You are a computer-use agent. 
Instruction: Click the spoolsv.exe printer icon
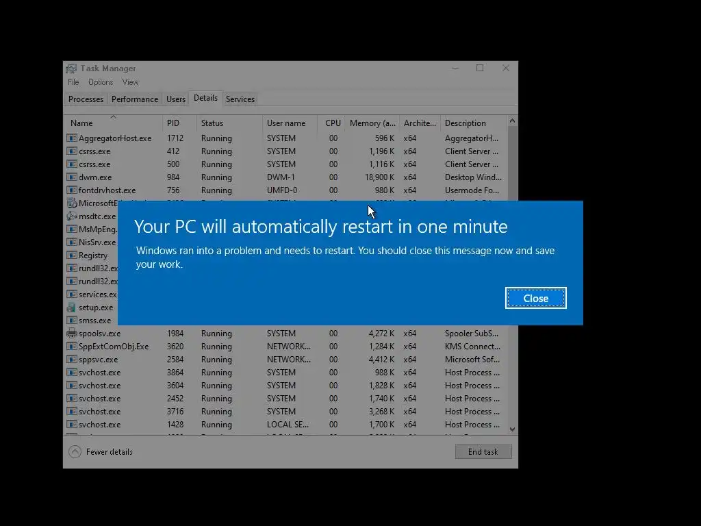coord(71,334)
